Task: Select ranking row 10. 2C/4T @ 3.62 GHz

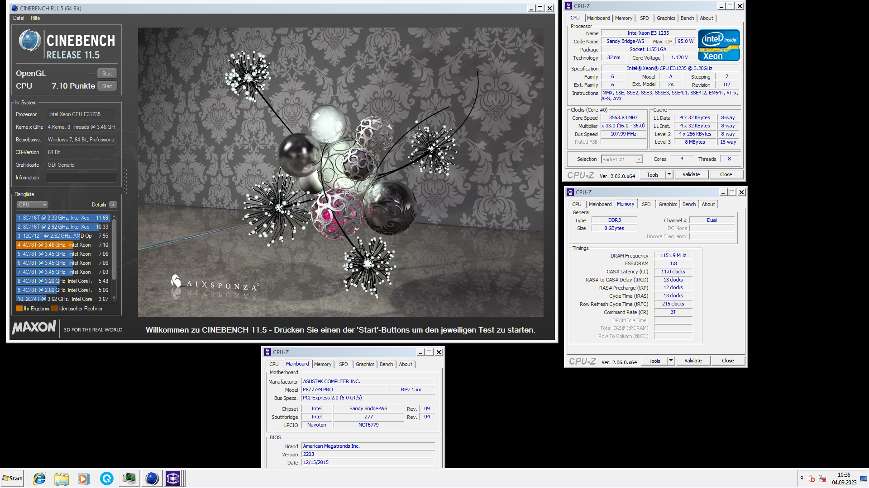Action: (63, 299)
